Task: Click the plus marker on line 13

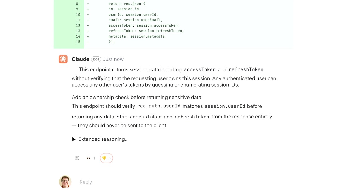Action: tap(88, 31)
